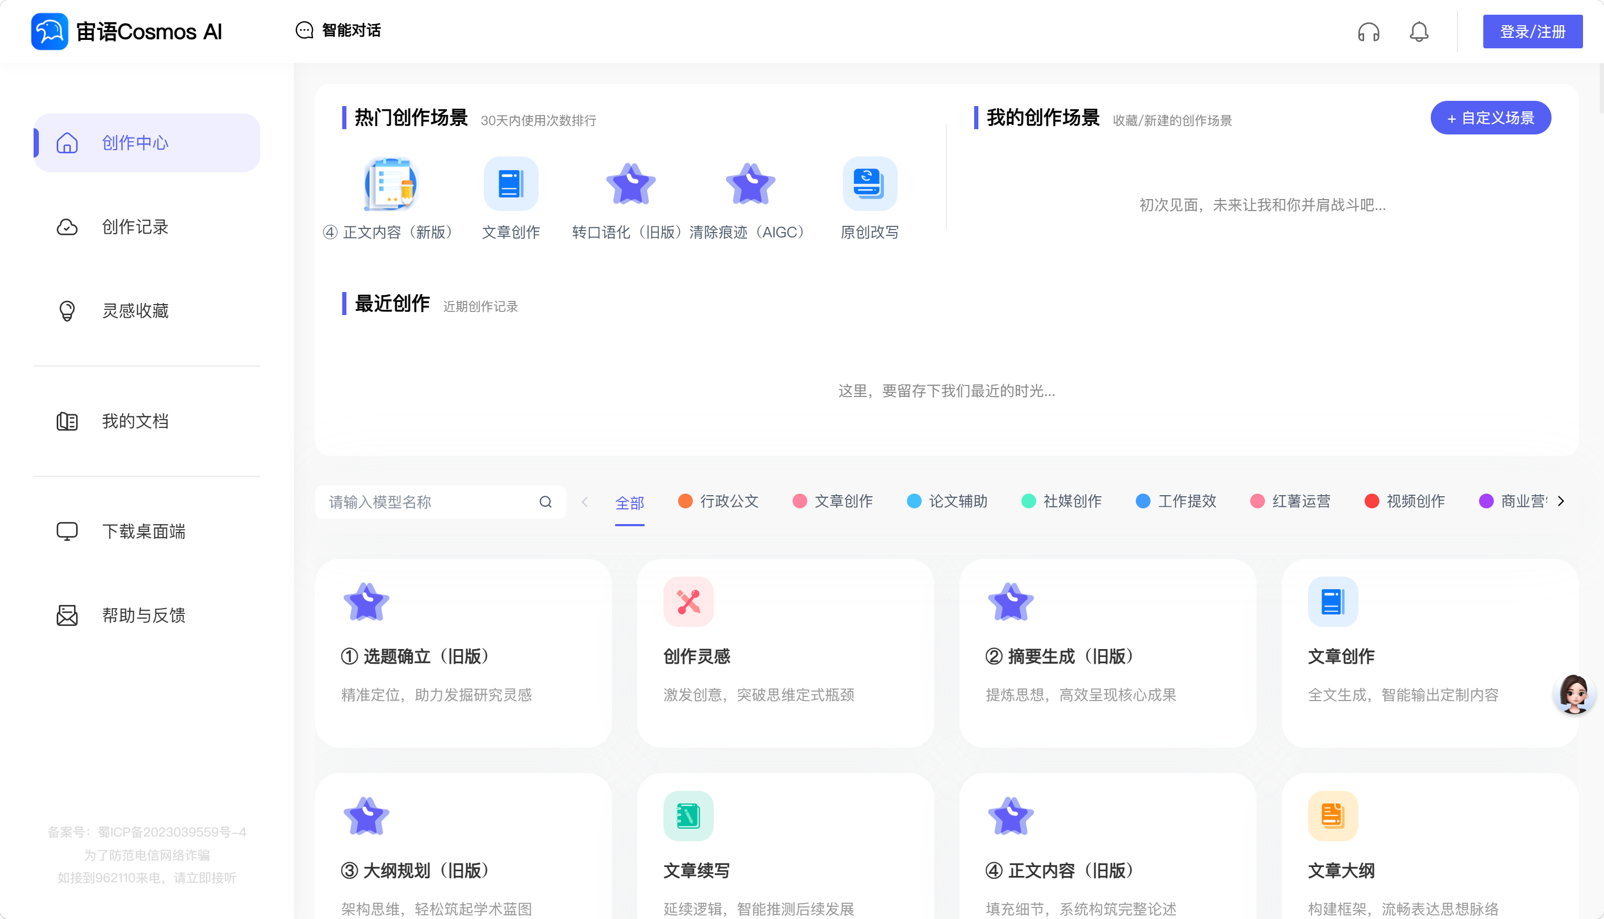Collapse category list with left chevron
The image size is (1604, 919).
(x=585, y=502)
